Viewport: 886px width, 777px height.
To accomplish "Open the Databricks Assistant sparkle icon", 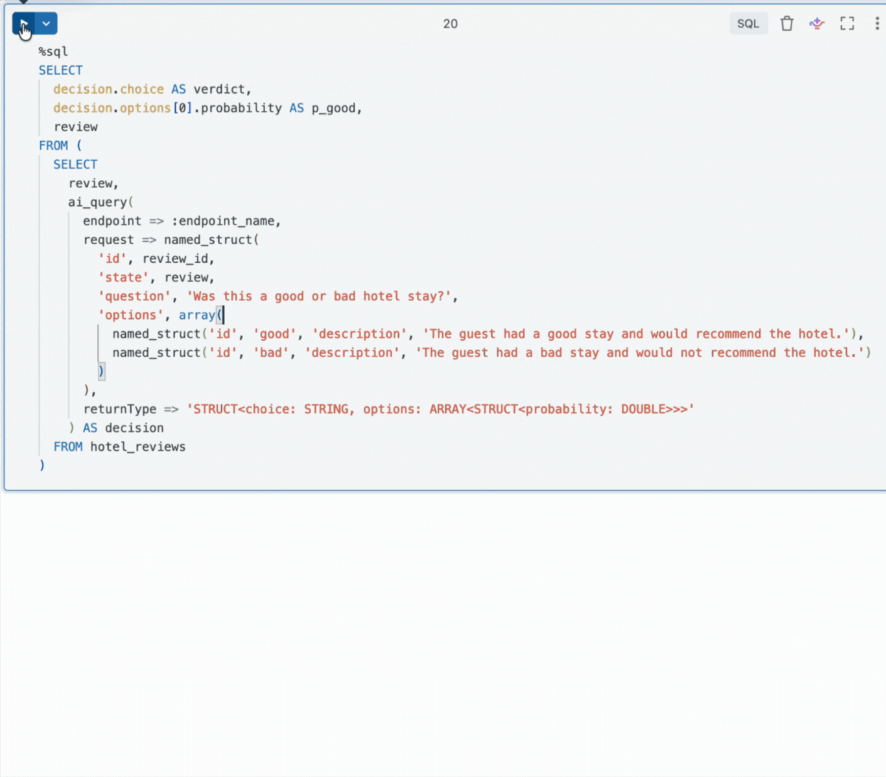I will pyautogui.click(x=816, y=24).
